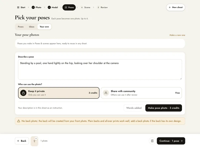The image size is (200, 148).
Task: Click the Start grid icon in breadcrumb
Action: coord(18,7)
